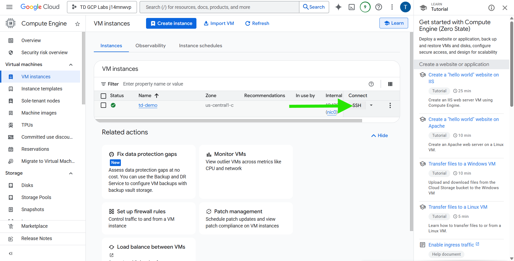Screen dimensions: 514x261
Task: Select all VM instances with header checkbox
Action: (103, 95)
